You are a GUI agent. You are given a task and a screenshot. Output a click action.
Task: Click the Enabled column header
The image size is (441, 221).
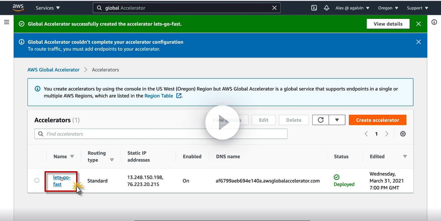click(x=192, y=157)
